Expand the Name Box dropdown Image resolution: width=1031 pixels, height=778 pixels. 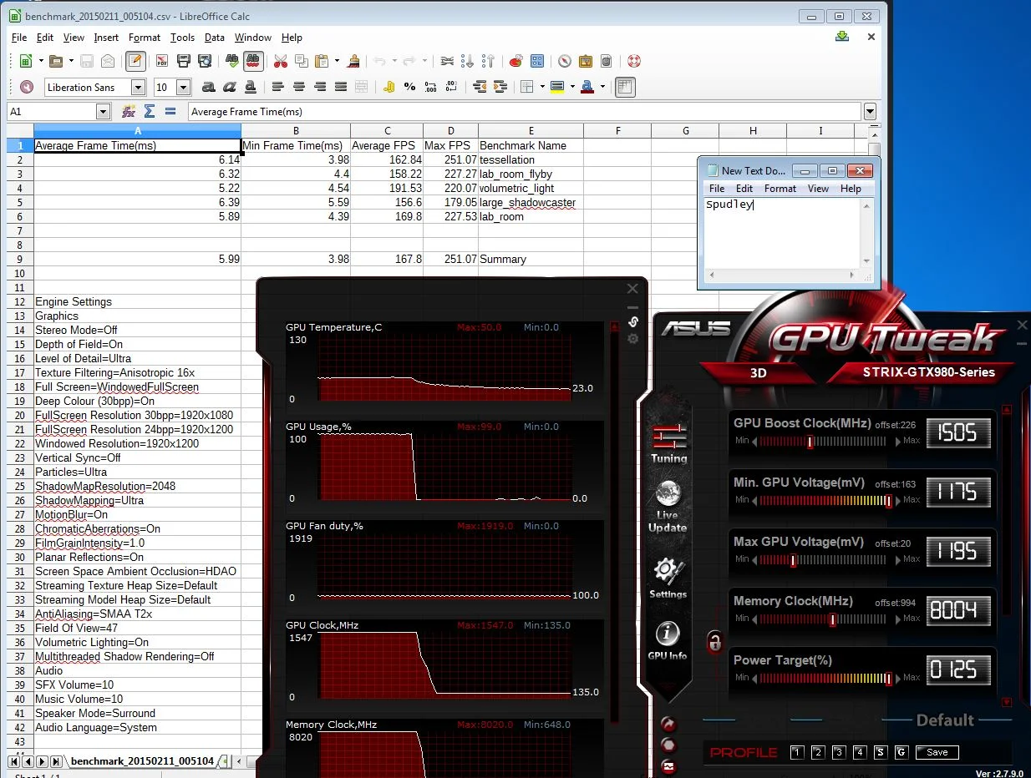(104, 111)
